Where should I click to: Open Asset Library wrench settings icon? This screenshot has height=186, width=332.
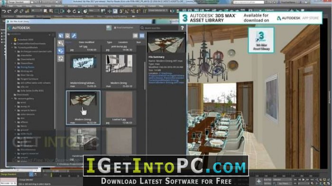(x=74, y=35)
